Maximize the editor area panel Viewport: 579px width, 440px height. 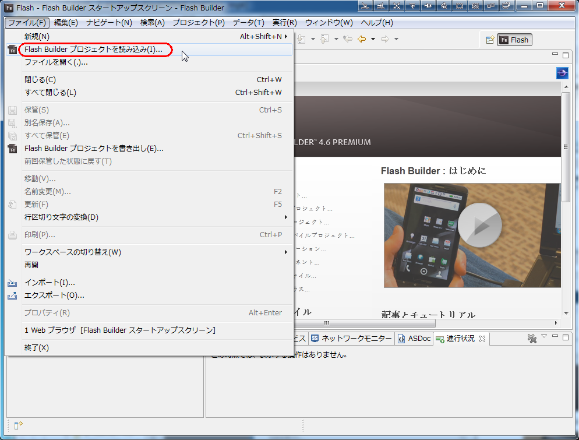[x=566, y=55]
